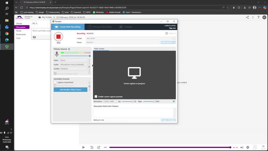Click the button beside the Name field

168,42
